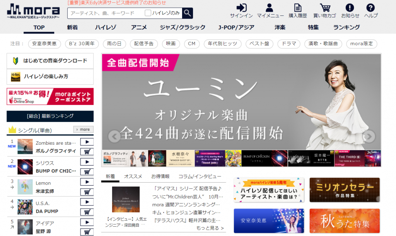Add アイデア to cart
The width and height of the screenshot is (396, 236).
click(87, 232)
